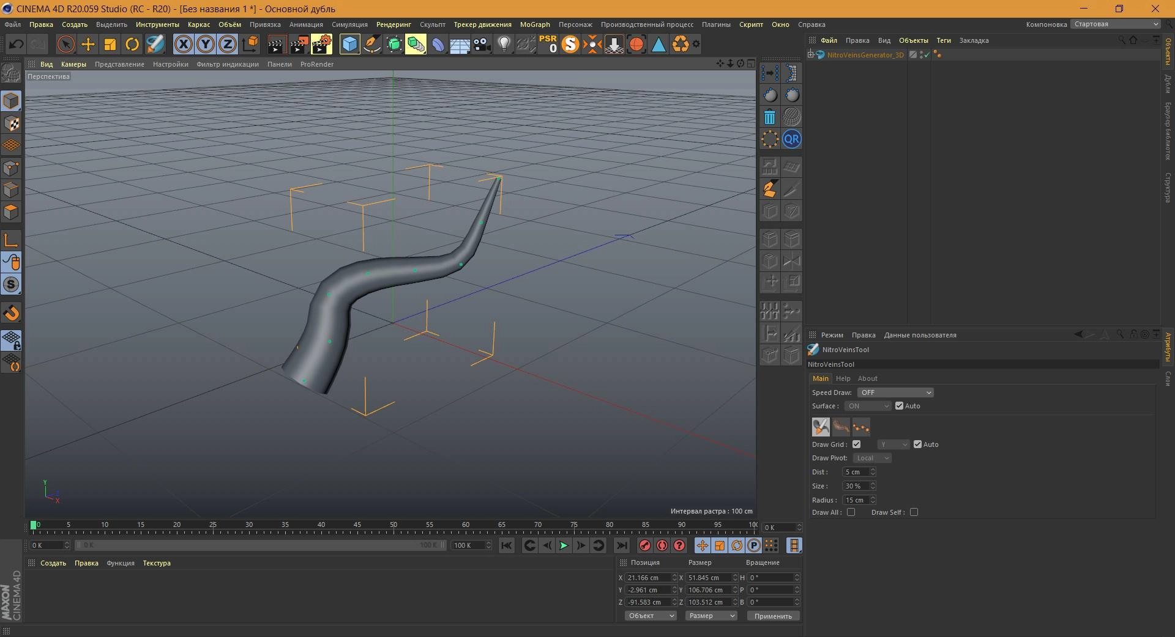This screenshot has height=637, width=1175.
Task: Expand the NitroVeinsGenerator_3D tree item
Action: (x=811, y=54)
